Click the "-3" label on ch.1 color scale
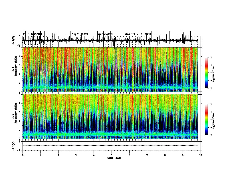Viewport: 226px width, 174px height. pos(211,57)
